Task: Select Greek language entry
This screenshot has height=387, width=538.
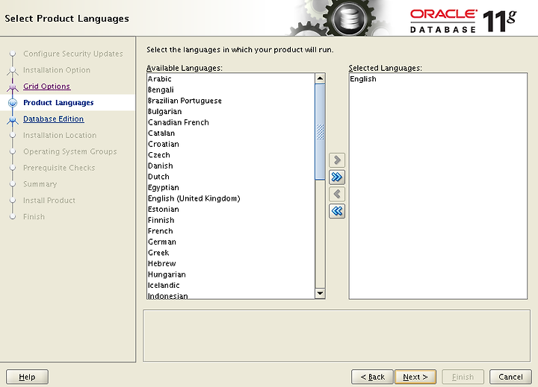Action: [231, 253]
